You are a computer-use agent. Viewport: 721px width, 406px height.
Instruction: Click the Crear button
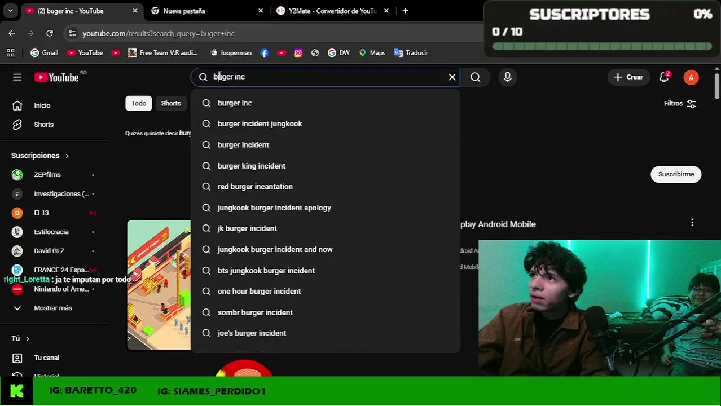628,77
